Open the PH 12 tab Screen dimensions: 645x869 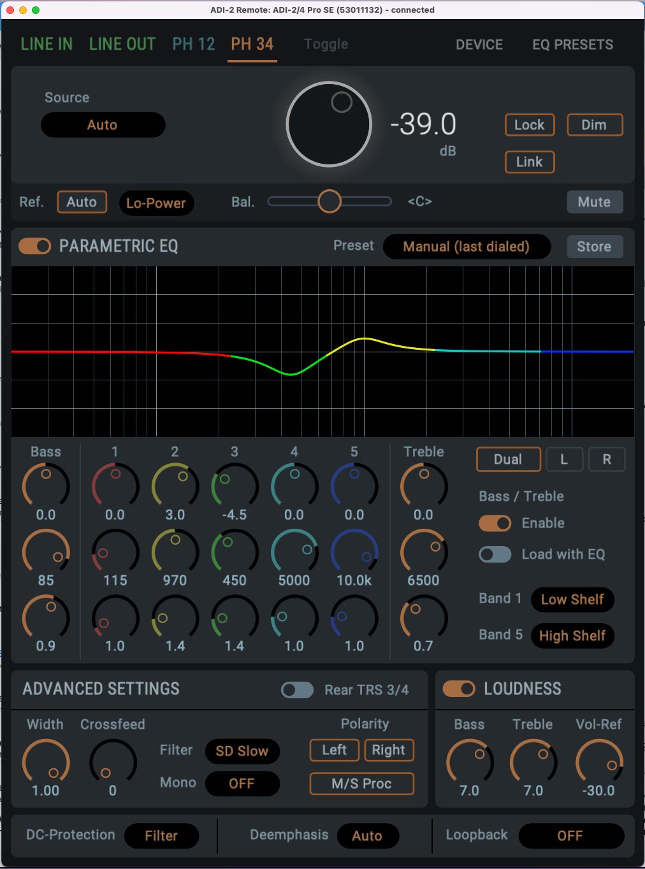pyautogui.click(x=194, y=44)
